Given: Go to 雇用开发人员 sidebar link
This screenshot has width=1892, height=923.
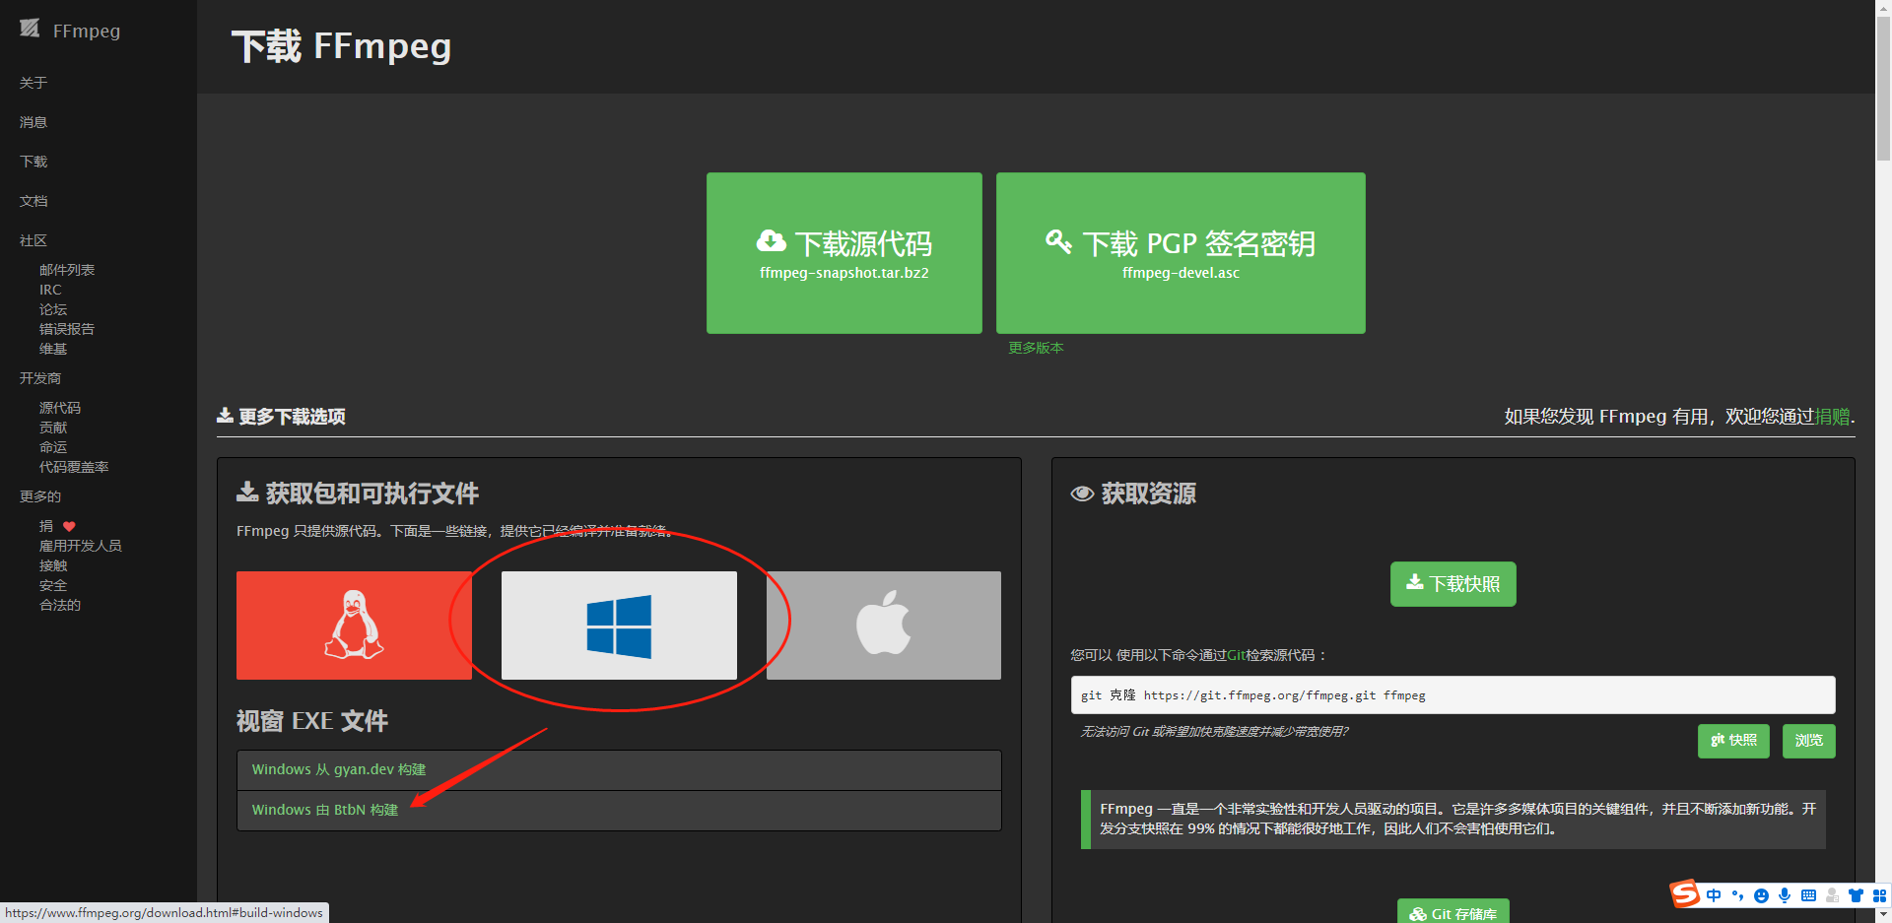Looking at the screenshot, I should (81, 546).
